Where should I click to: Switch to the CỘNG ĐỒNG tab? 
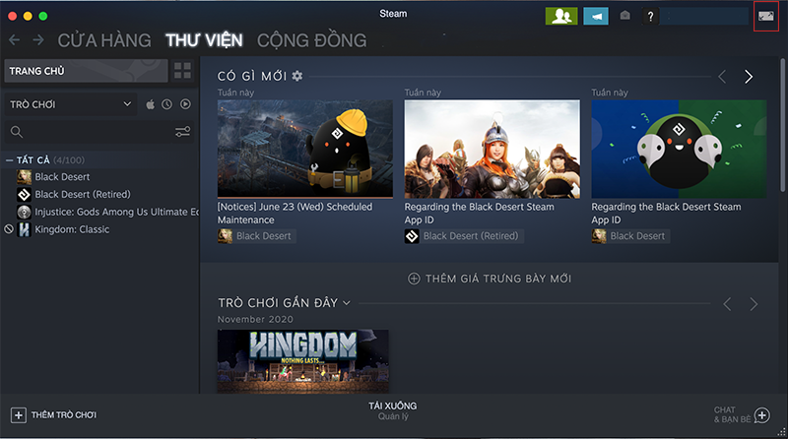click(311, 40)
